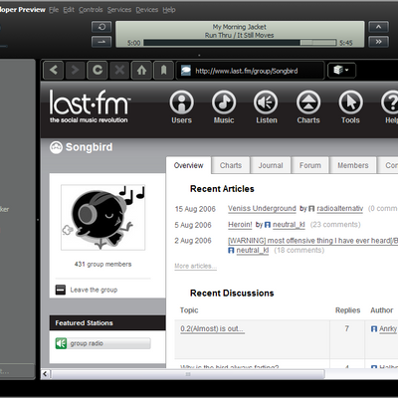
Task: Select the Overview tab
Action: pyautogui.click(x=188, y=165)
